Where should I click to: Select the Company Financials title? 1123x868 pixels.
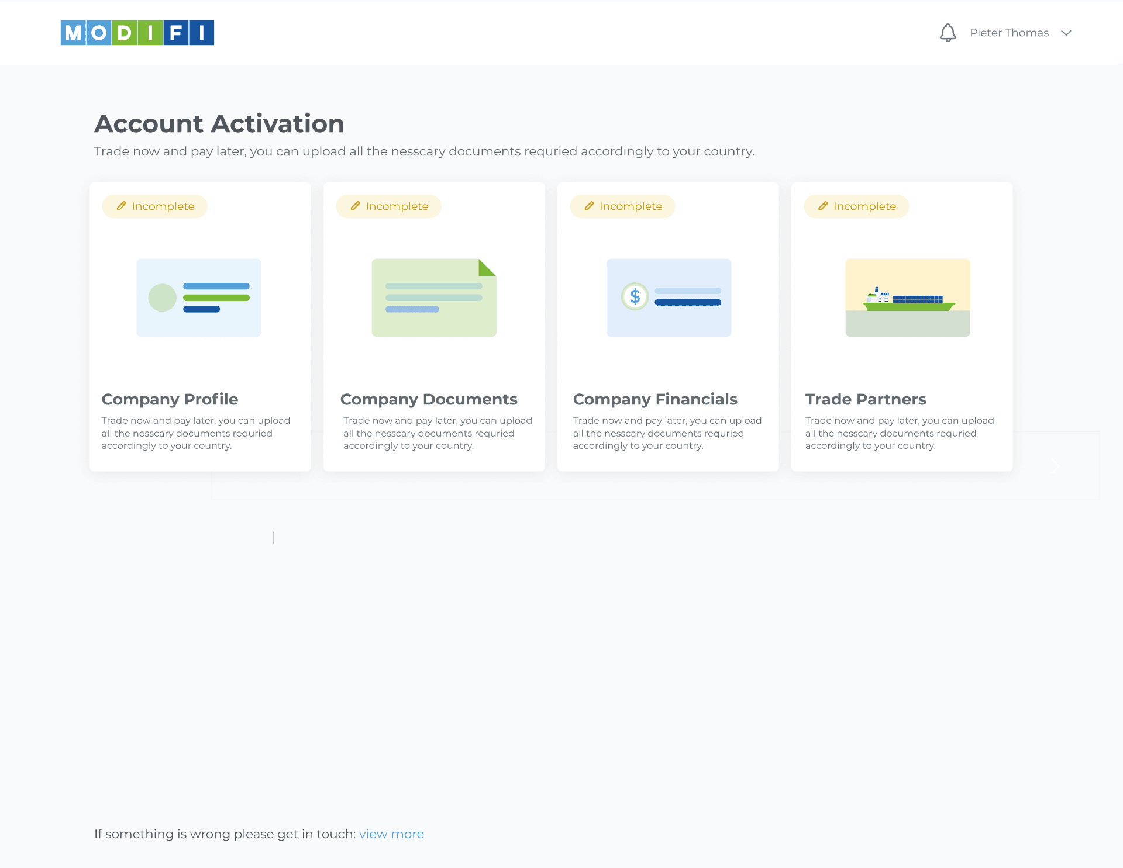(x=655, y=399)
